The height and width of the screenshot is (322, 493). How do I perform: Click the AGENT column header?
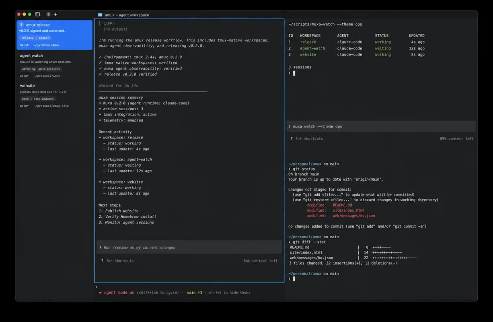pos(343,35)
